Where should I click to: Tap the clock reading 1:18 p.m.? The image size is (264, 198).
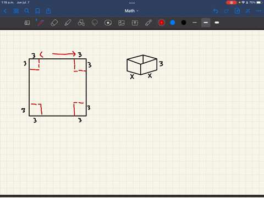click(8, 3)
